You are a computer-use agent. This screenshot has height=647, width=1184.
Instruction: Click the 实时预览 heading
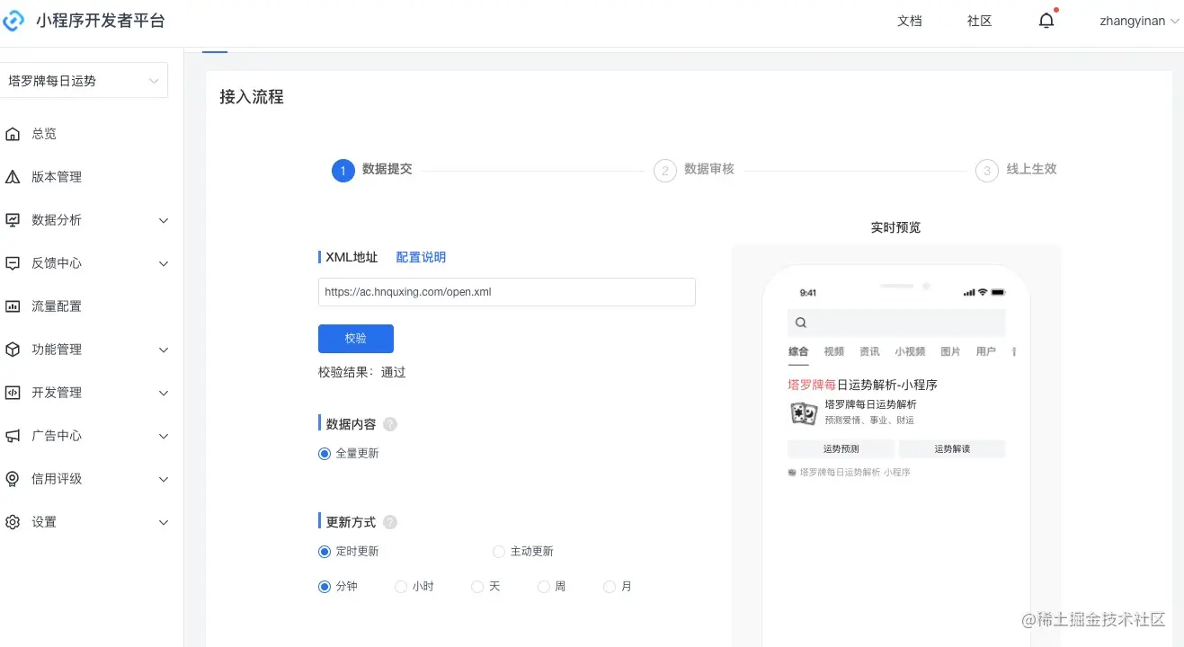[896, 227]
